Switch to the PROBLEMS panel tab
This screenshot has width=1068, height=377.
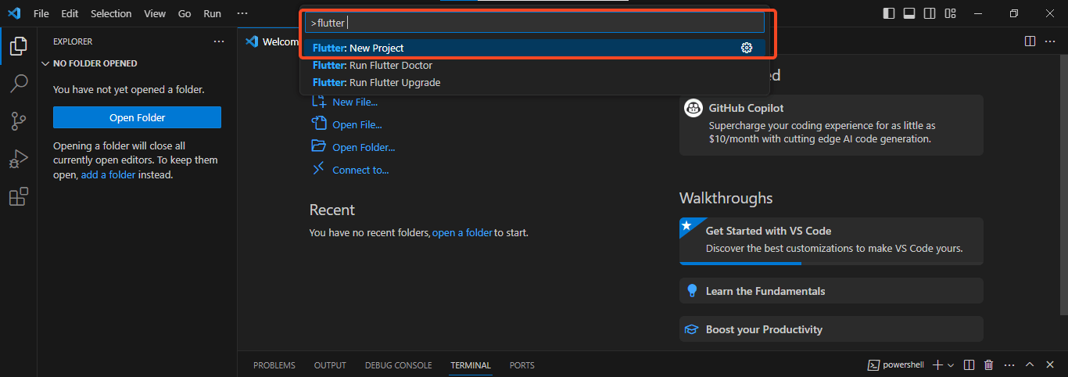[x=274, y=365]
